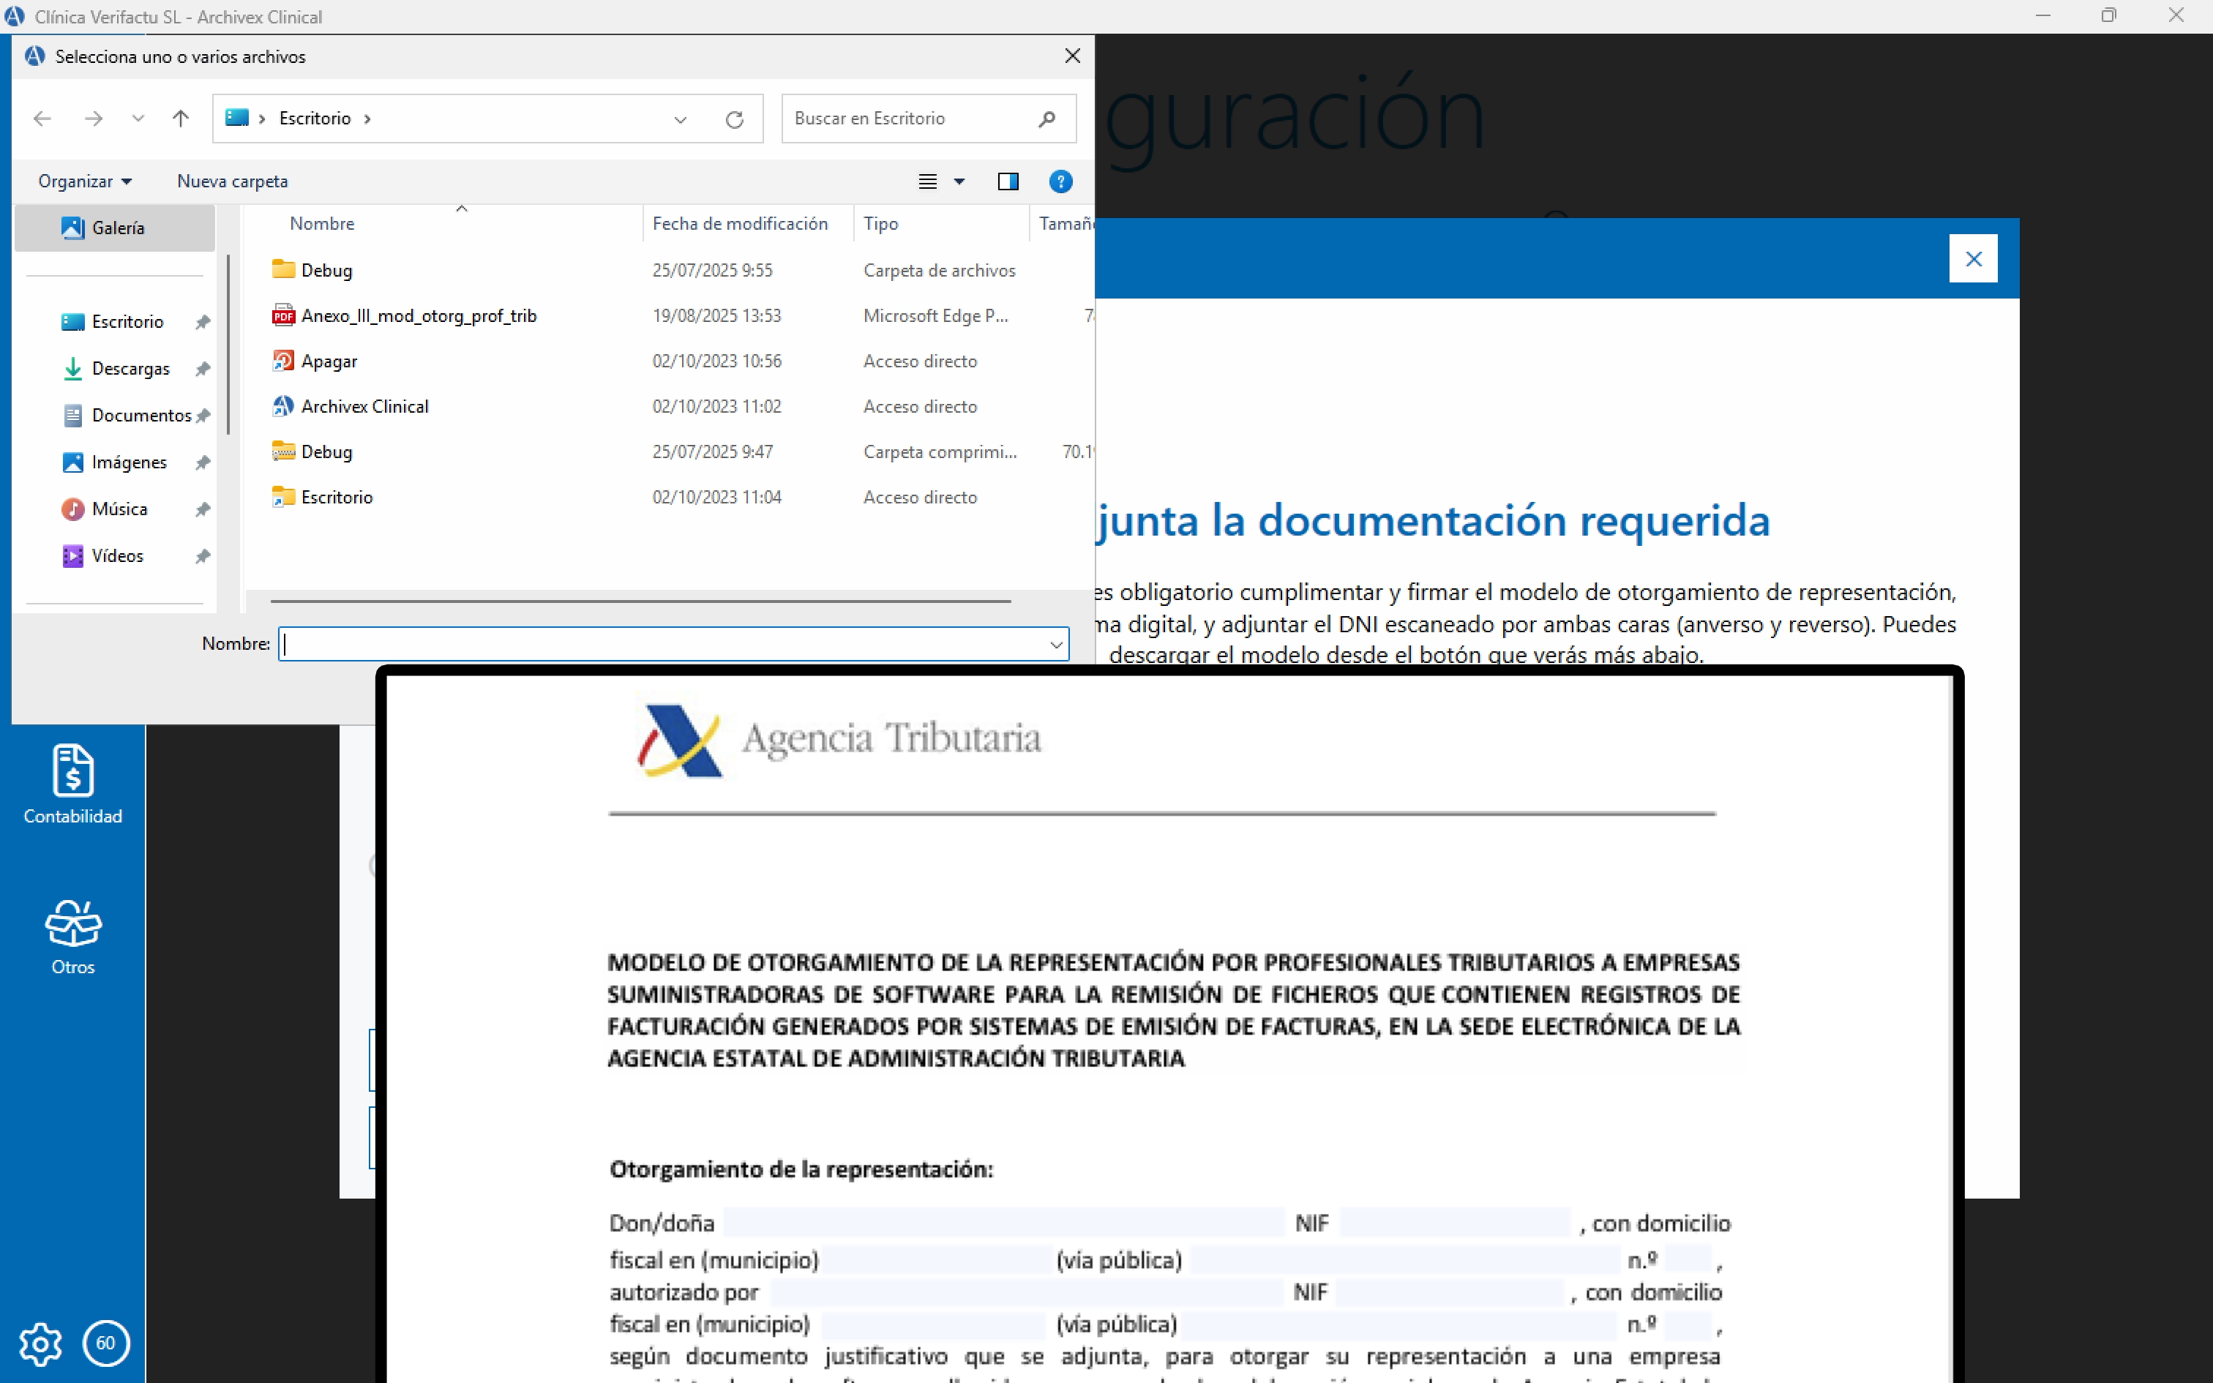Click the circular 60 badge
The height and width of the screenshot is (1383, 2213).
pyautogui.click(x=106, y=1343)
